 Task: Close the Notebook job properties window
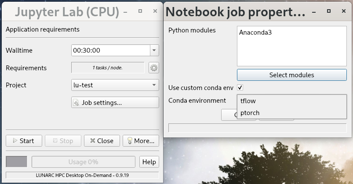tap(344, 11)
